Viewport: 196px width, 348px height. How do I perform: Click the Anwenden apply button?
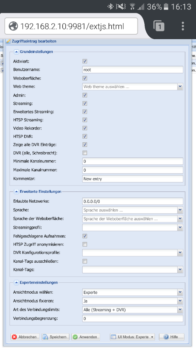pyautogui.click(x=85, y=337)
